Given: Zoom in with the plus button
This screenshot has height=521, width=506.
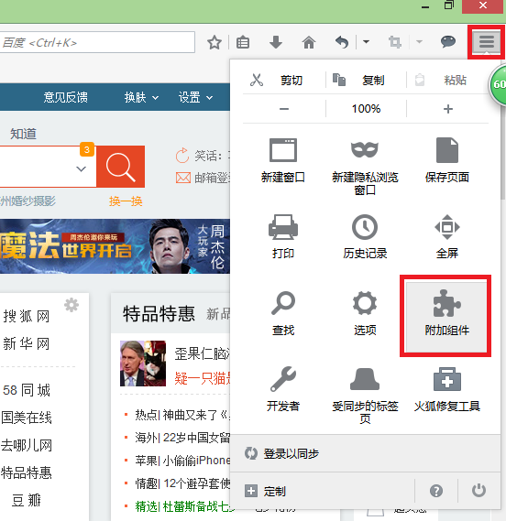Looking at the screenshot, I should tap(448, 109).
